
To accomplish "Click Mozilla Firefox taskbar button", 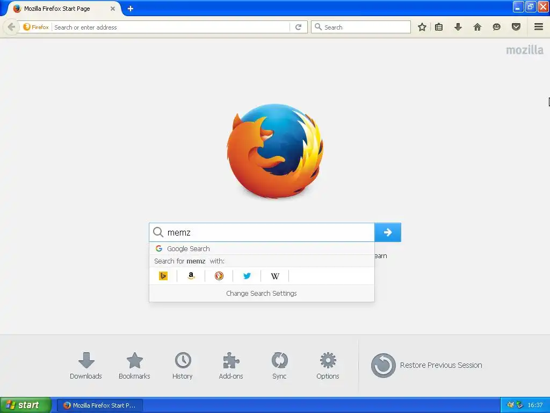I will [x=99, y=405].
